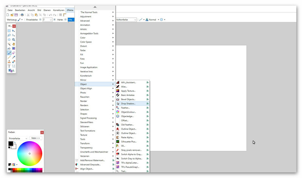Click the Härte 75% hardness field

click(71, 20)
